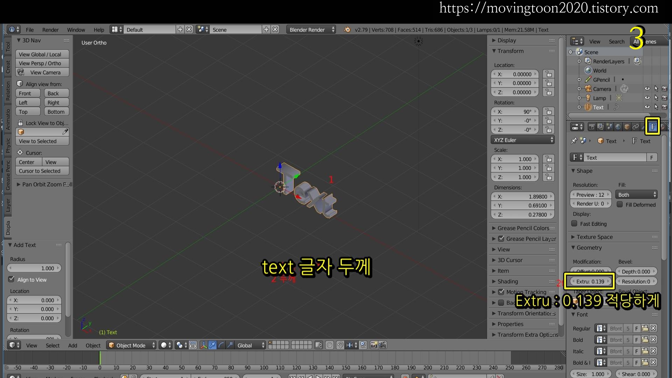Open the Render menu
The height and width of the screenshot is (378, 672).
pyautogui.click(x=50, y=30)
